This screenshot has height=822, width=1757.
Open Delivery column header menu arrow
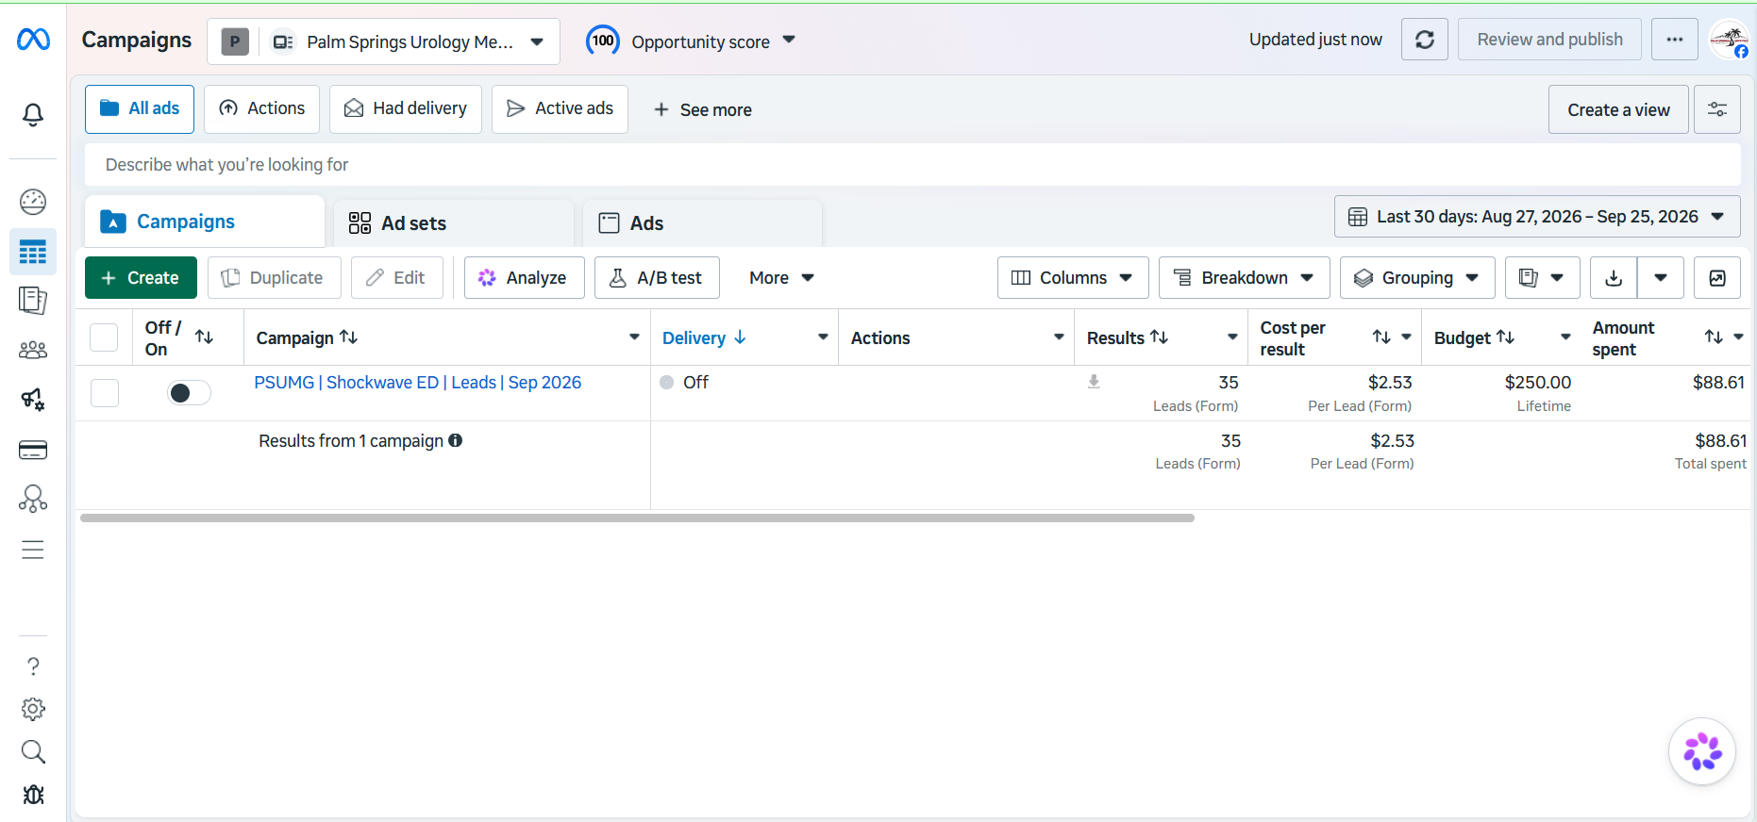(823, 337)
